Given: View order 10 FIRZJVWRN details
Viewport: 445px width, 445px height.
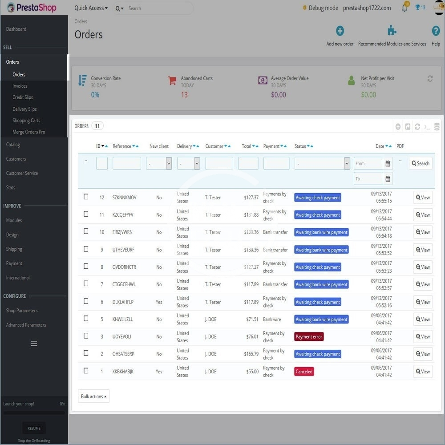Looking at the screenshot, I should pyautogui.click(x=423, y=232).
